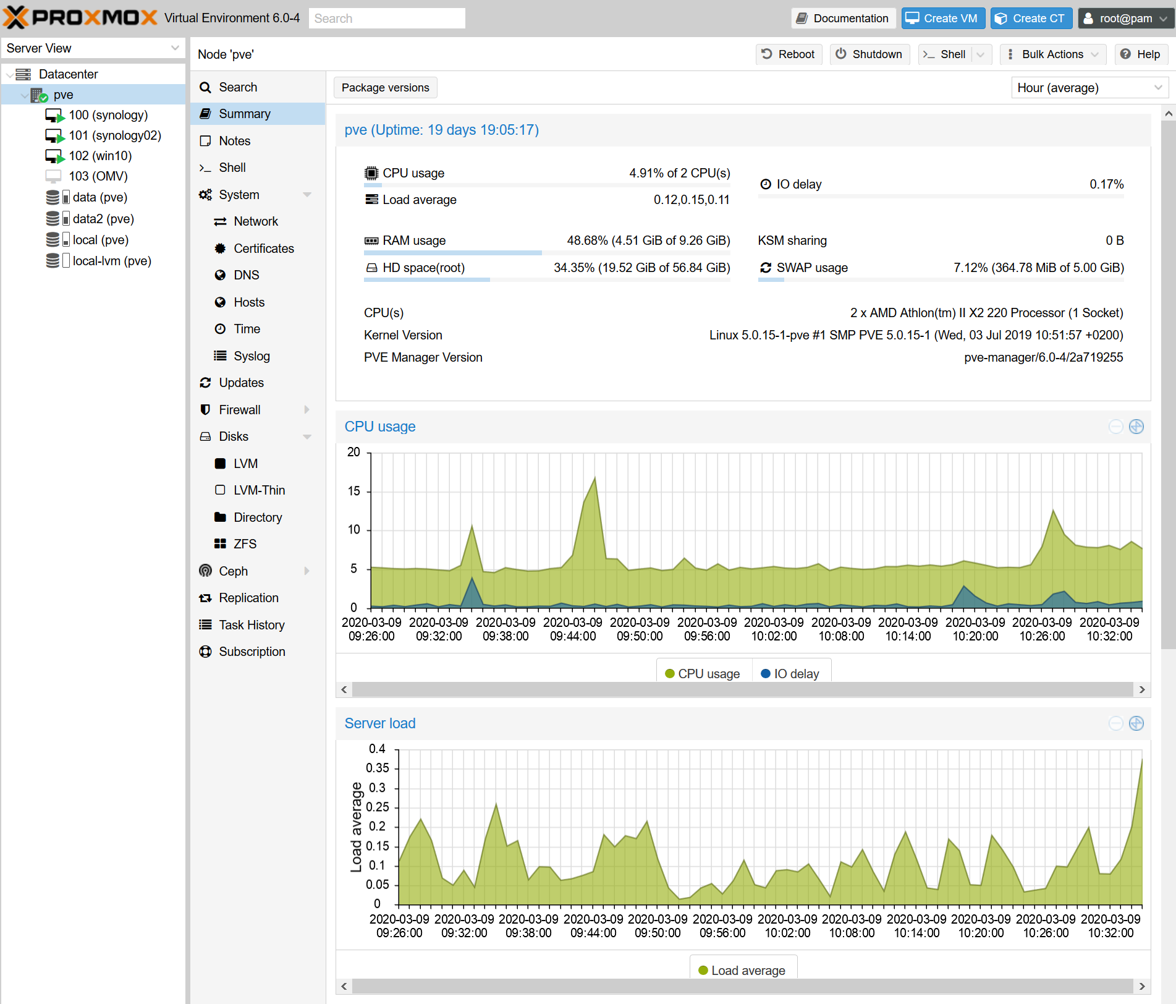Open Network settings
The width and height of the screenshot is (1176, 1004).
(258, 221)
